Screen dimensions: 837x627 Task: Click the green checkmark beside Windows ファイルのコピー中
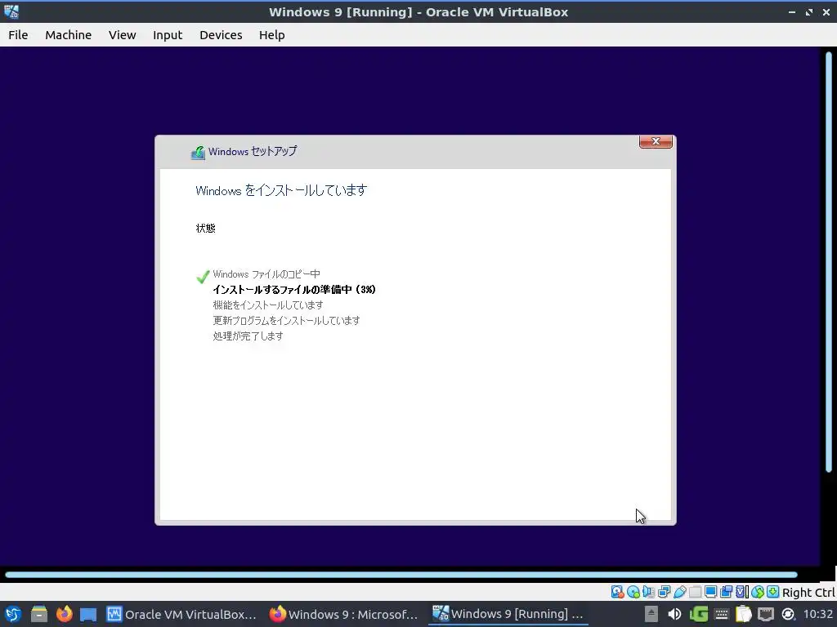tap(203, 276)
